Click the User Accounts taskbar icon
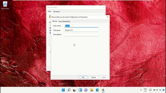This screenshot has height=93, width=166. pyautogui.click(x=103, y=90)
